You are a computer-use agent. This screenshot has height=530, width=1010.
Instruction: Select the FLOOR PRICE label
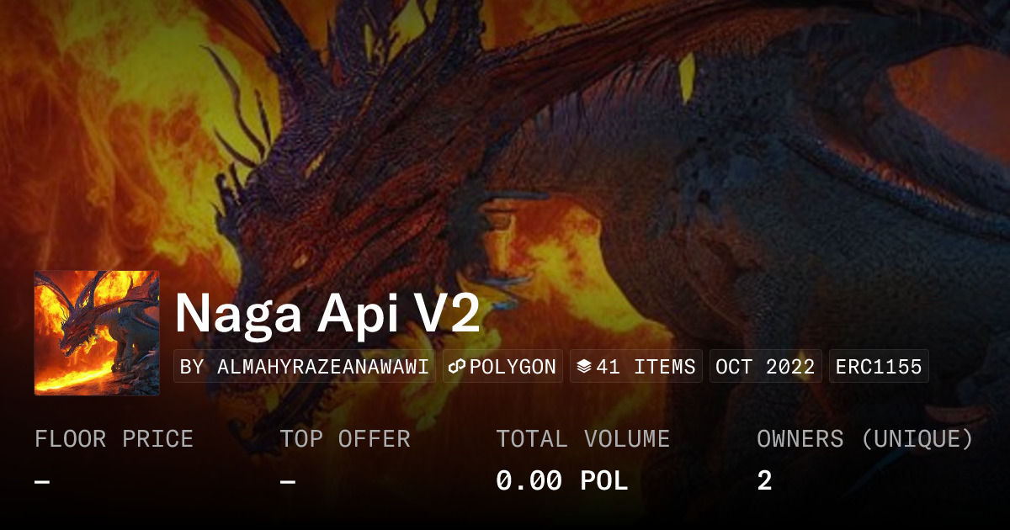pos(114,439)
